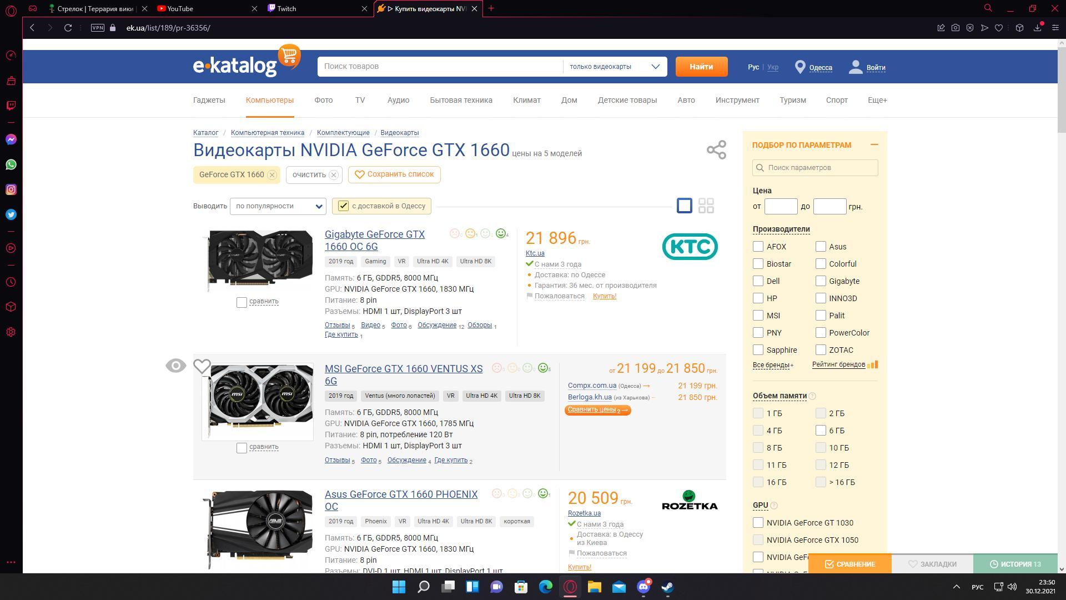
Task: Check the AFOX manufacturer checkbox
Action: click(758, 246)
